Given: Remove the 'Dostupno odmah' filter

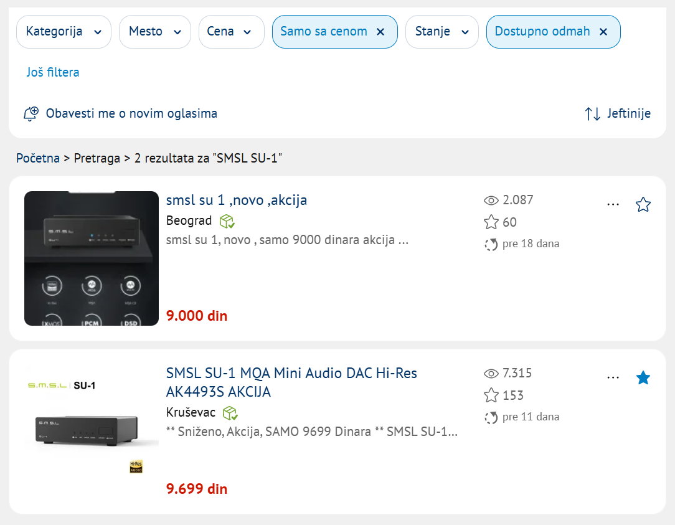Looking at the screenshot, I should click(x=603, y=32).
